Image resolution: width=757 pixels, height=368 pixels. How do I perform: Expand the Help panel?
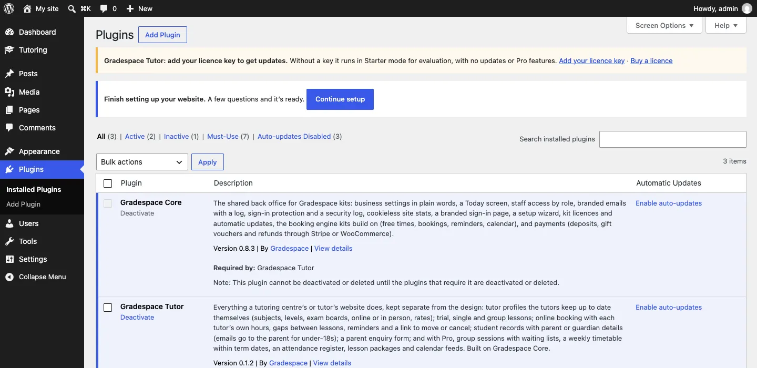[x=726, y=25]
